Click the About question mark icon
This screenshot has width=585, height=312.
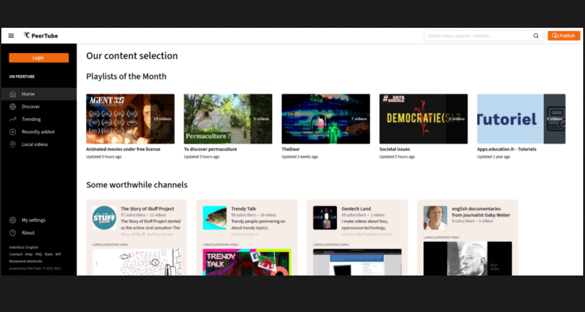point(13,233)
